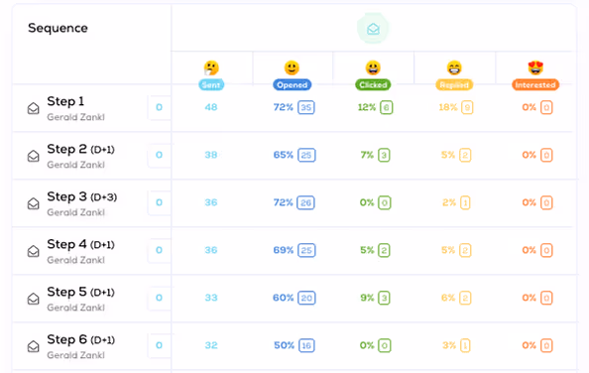Click the Step 3 envelope icon

point(34,203)
